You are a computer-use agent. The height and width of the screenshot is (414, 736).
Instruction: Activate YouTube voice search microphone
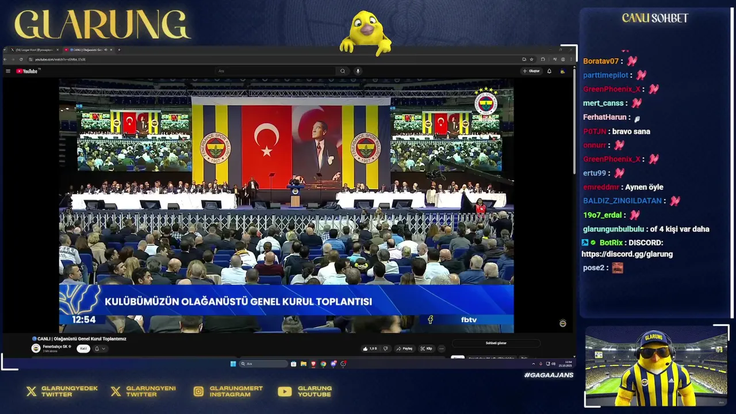(x=358, y=71)
